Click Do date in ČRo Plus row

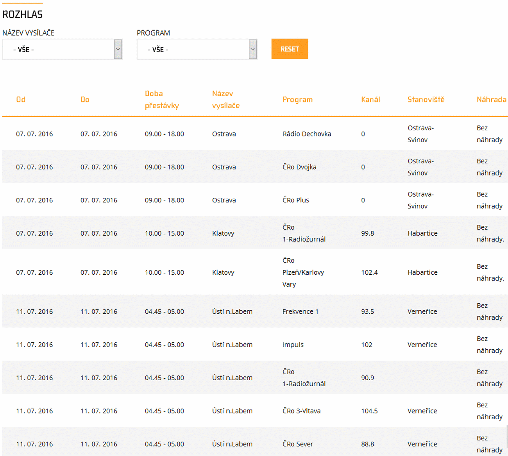click(x=99, y=200)
